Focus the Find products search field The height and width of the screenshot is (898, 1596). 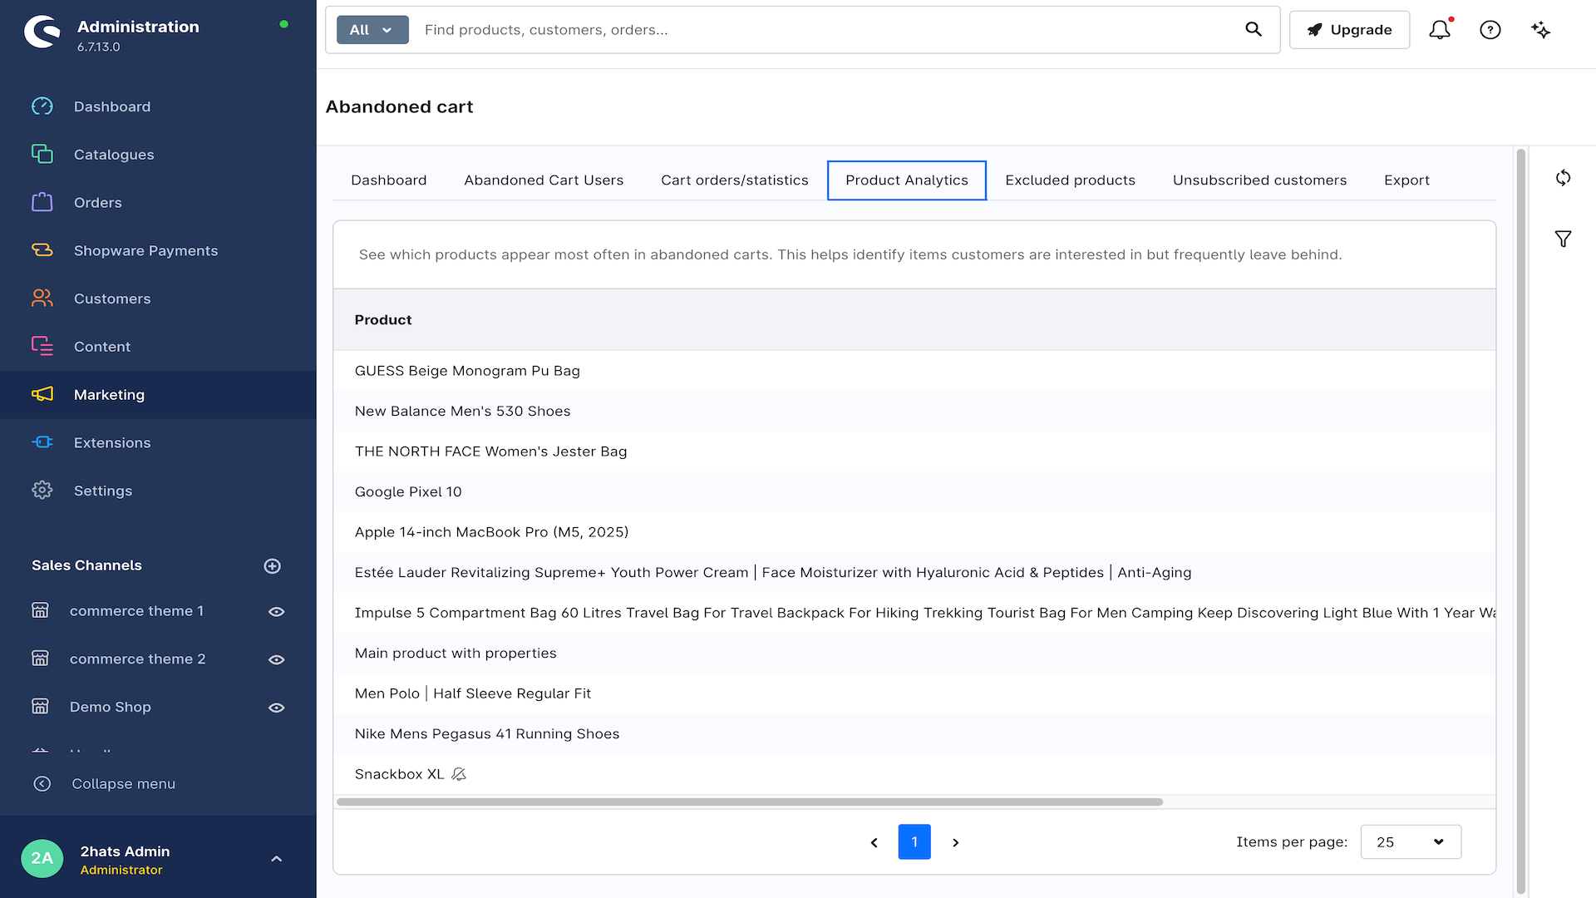(827, 30)
